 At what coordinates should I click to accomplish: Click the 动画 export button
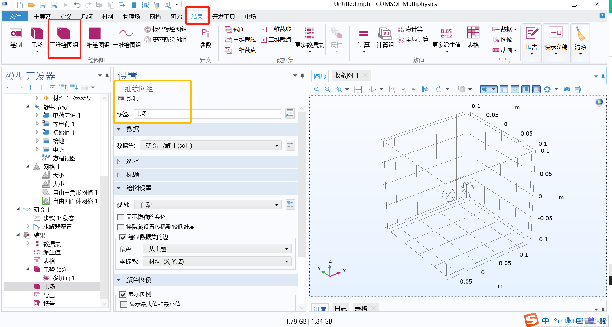pos(504,50)
